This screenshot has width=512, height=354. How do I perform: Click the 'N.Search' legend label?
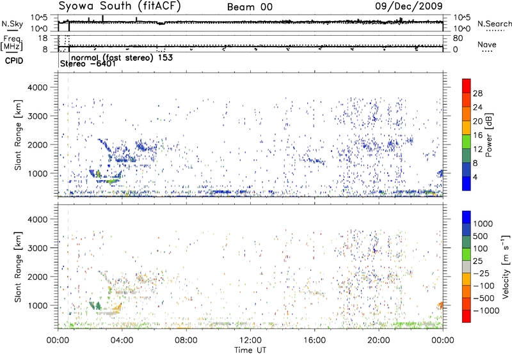click(x=494, y=24)
